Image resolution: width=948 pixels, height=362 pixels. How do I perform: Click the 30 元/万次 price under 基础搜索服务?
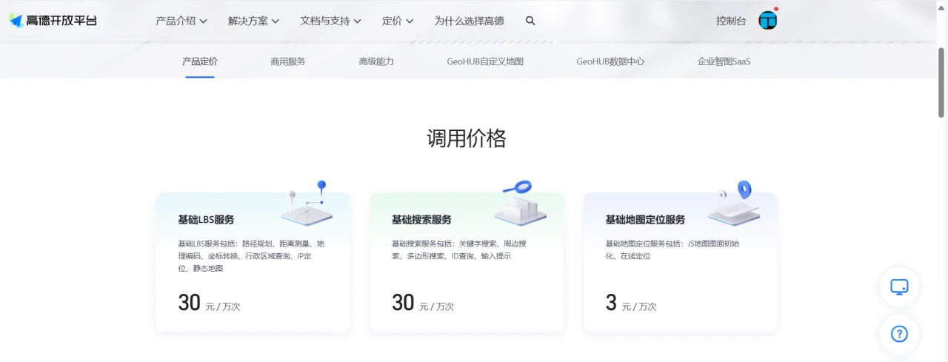click(x=423, y=303)
